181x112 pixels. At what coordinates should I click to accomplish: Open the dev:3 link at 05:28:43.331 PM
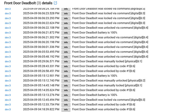pos(8,66)
